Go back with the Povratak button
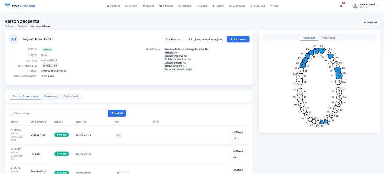 tap(371, 22)
